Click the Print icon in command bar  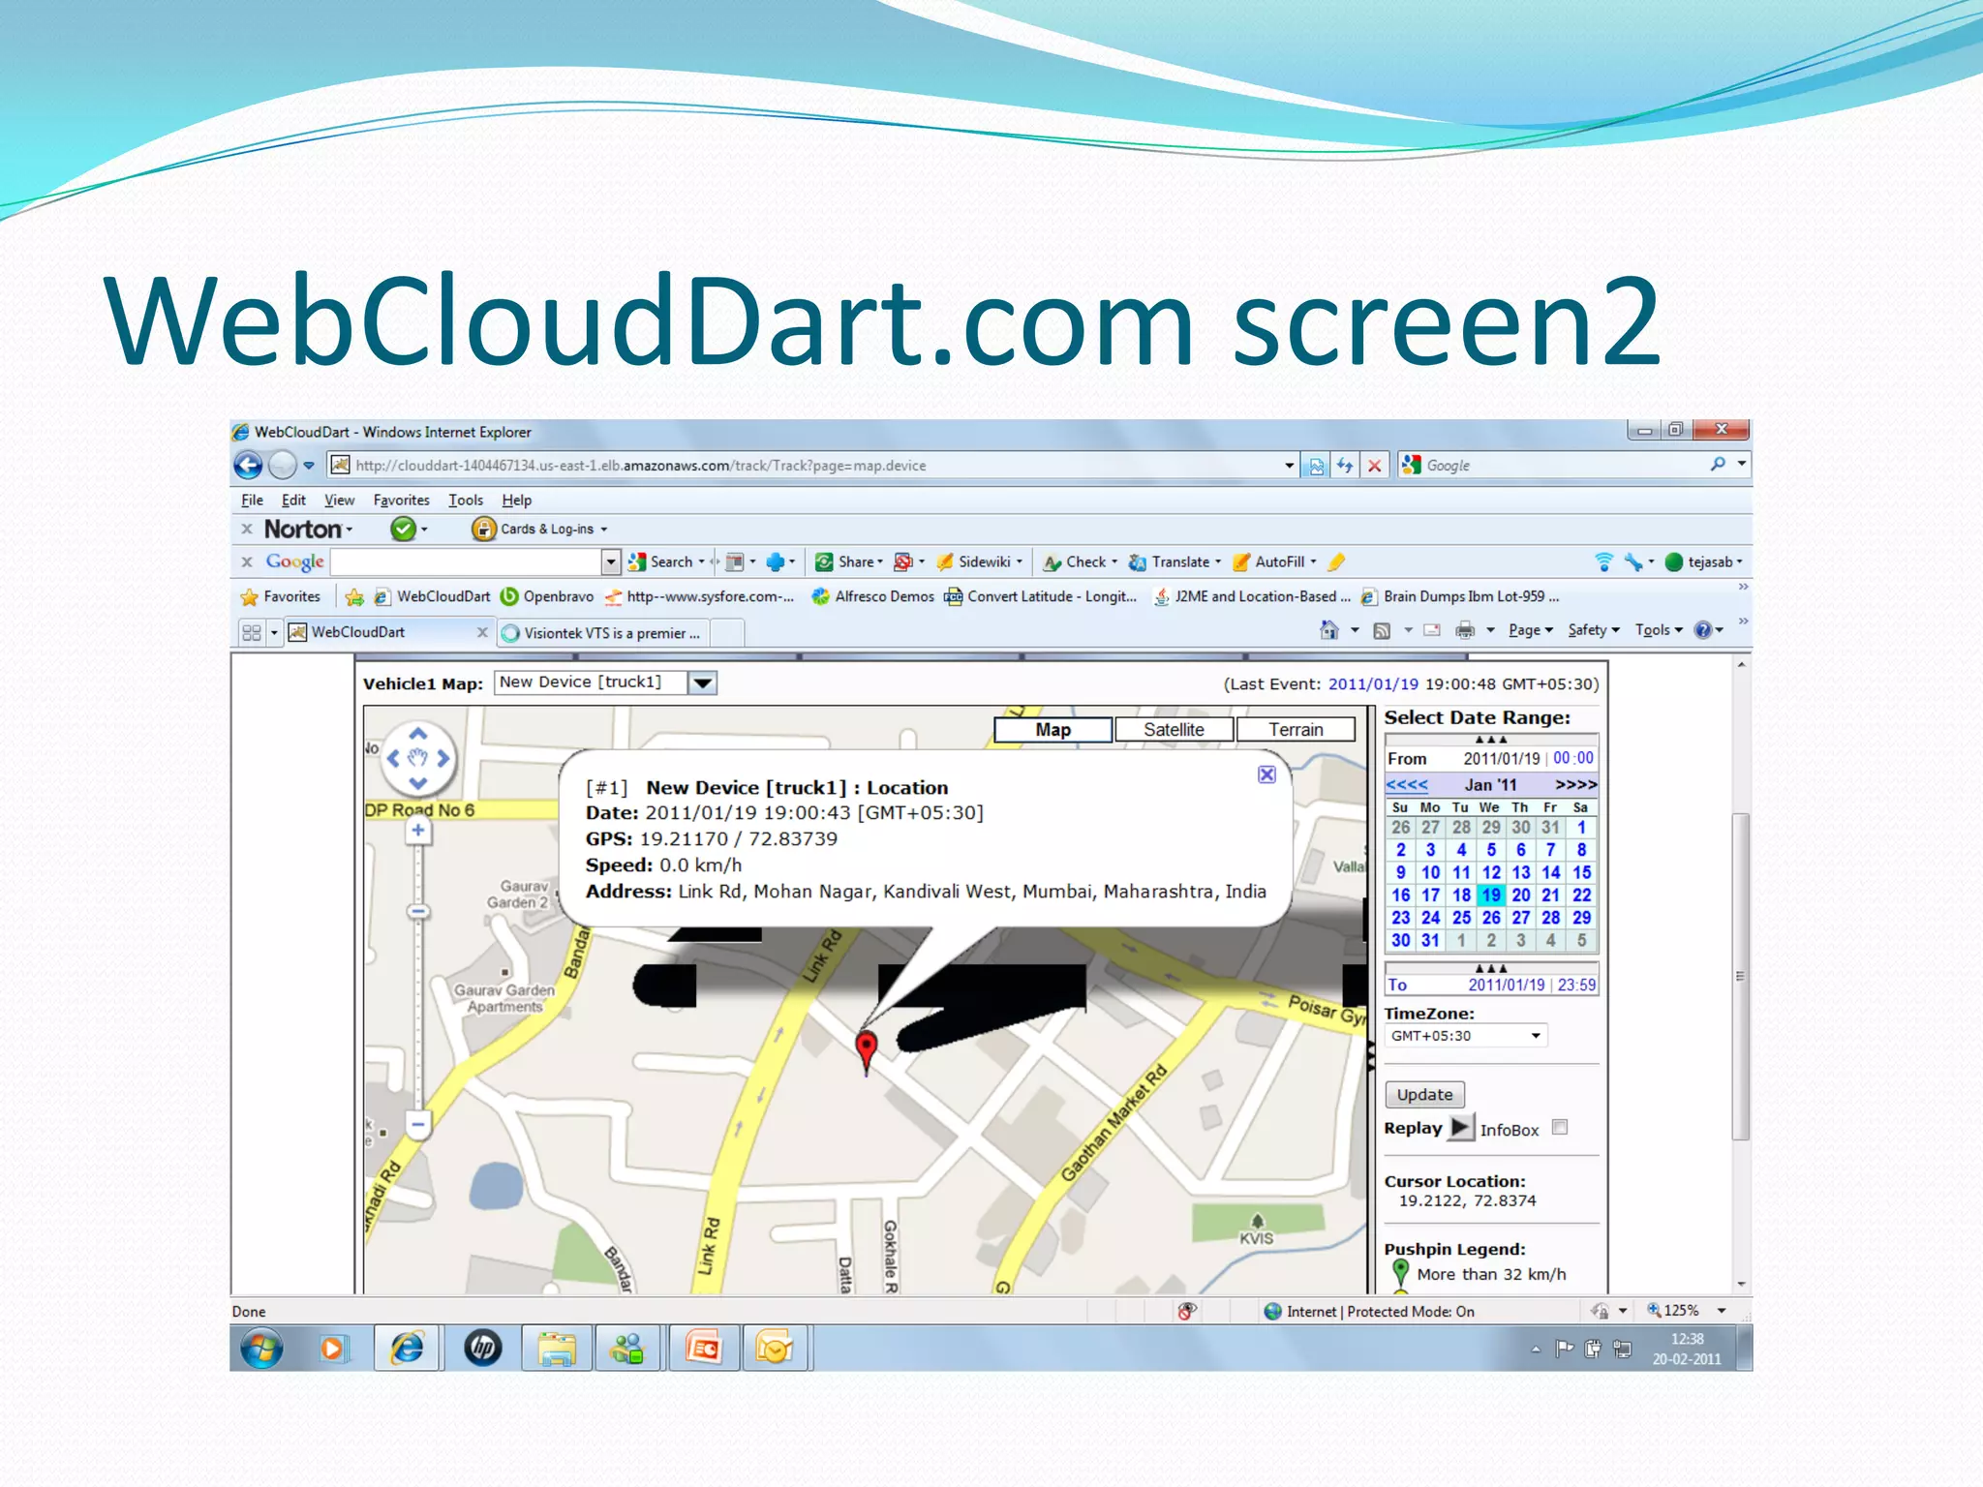click(x=1465, y=630)
